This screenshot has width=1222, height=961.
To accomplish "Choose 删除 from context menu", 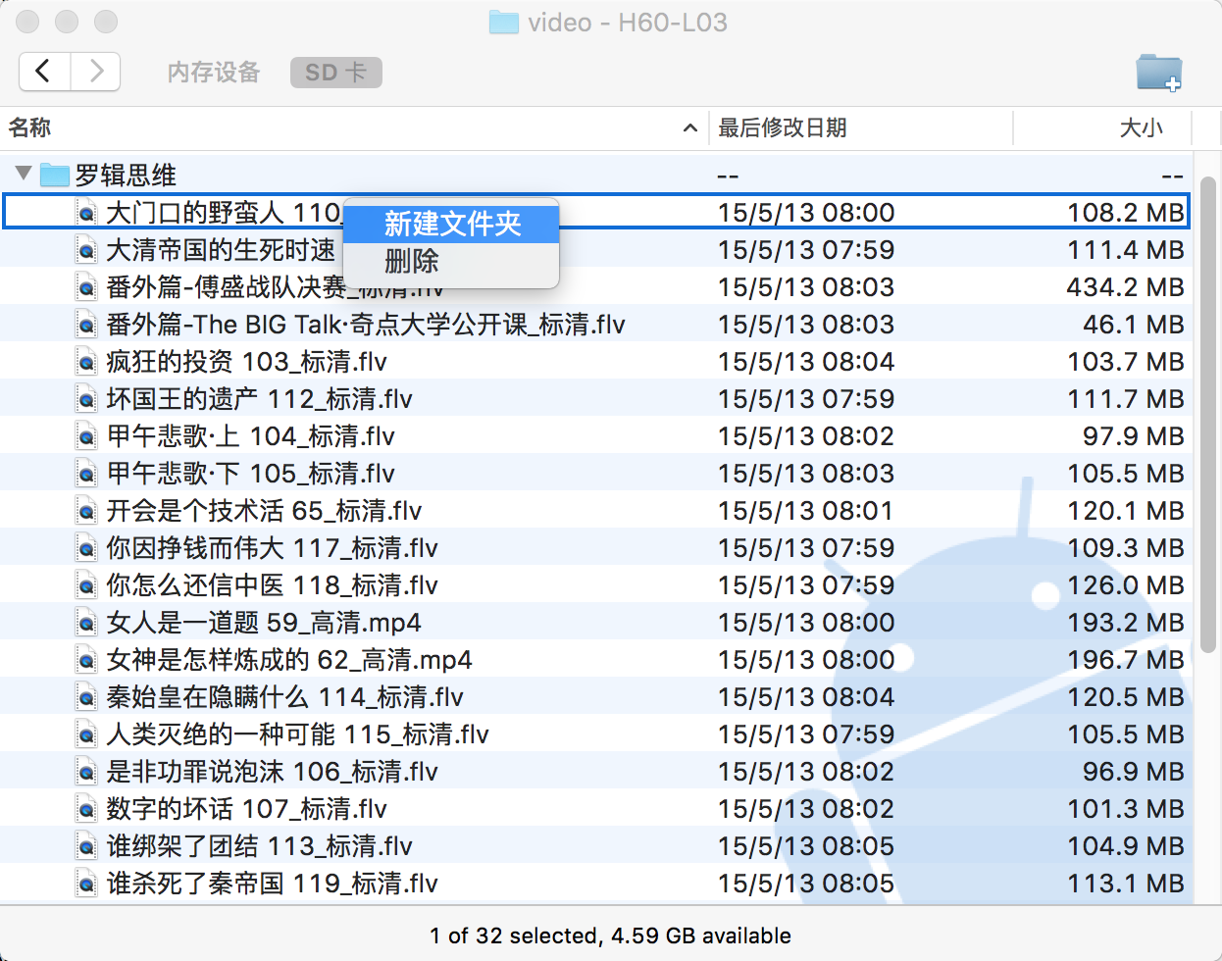I will [451, 261].
